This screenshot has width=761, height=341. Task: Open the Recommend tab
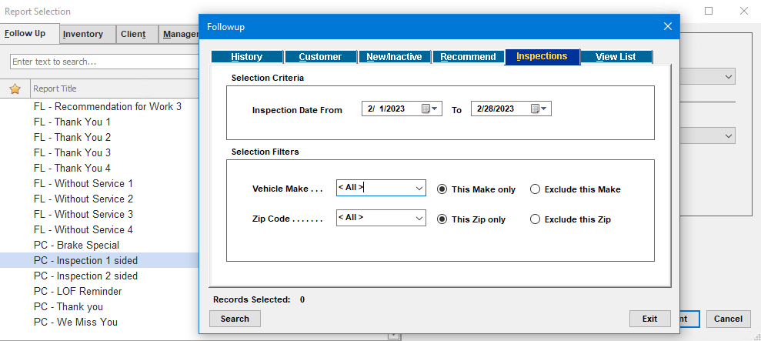[x=468, y=57]
